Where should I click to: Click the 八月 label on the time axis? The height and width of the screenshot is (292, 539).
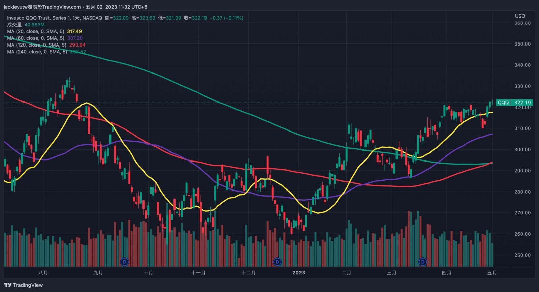coord(43,273)
